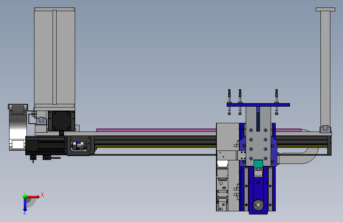Select the round bearing at the carriage bottom

pyautogui.click(x=258, y=205)
